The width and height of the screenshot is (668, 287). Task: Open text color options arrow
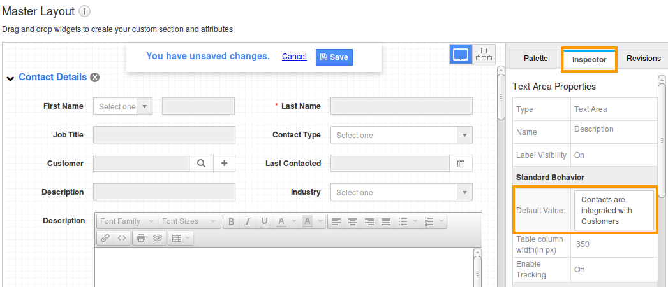click(x=295, y=221)
